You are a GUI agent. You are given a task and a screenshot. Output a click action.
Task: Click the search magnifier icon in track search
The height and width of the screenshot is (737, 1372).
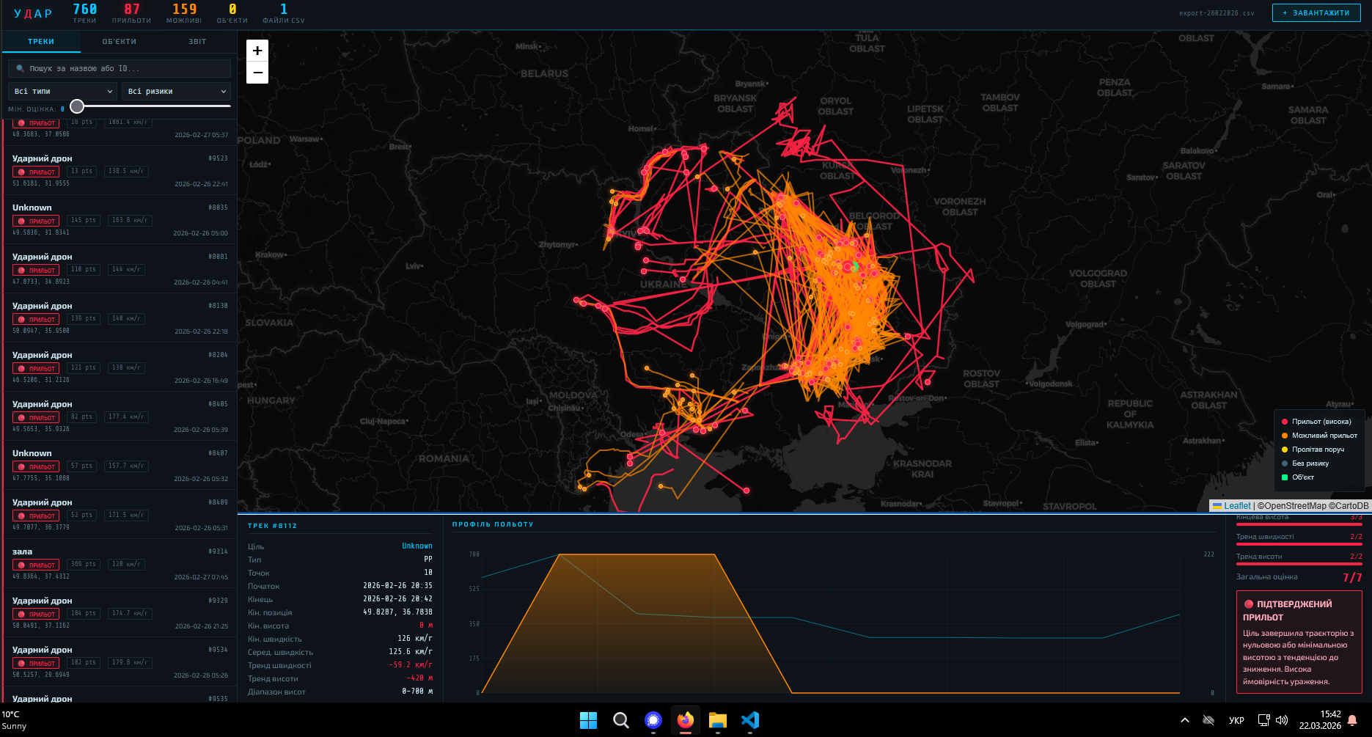pos(21,68)
